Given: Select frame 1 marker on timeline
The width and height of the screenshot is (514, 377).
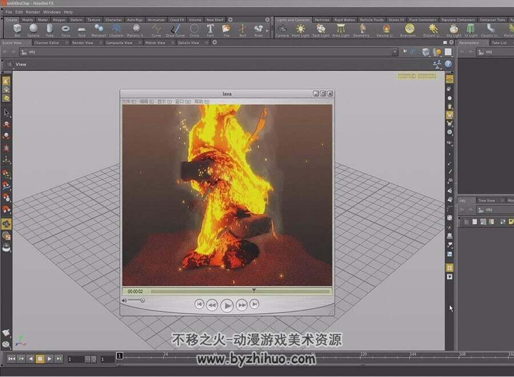Looking at the screenshot, I should point(120,356).
